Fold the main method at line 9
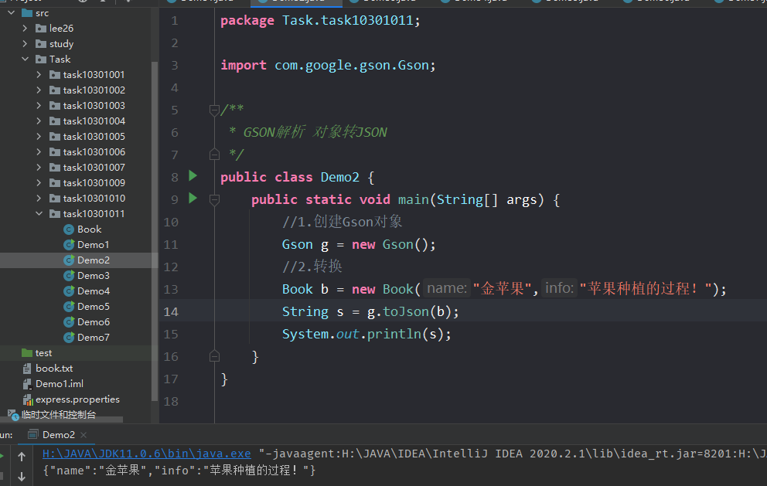 (x=213, y=199)
